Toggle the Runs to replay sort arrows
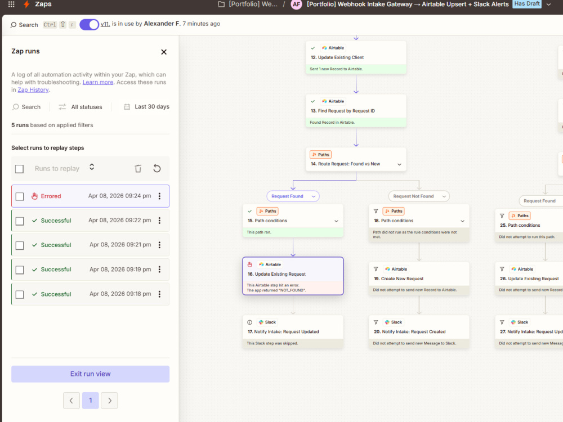 pos(92,167)
